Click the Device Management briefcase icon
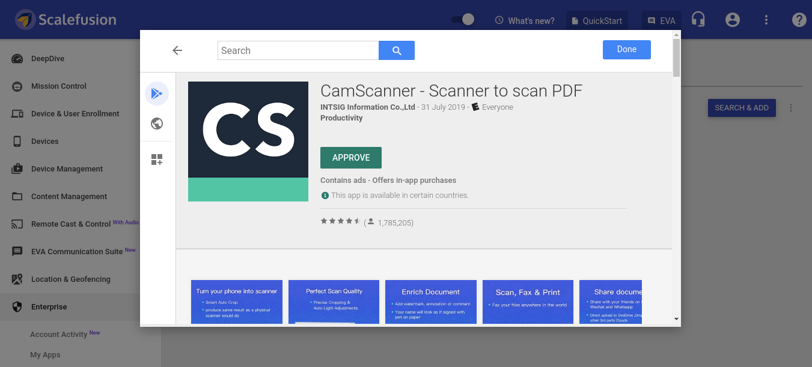 [17, 169]
